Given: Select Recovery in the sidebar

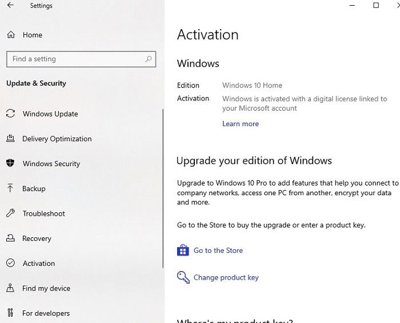Looking at the screenshot, I should [37, 239].
